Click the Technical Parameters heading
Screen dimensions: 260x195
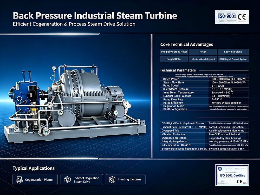pyautogui.click(x=178, y=70)
